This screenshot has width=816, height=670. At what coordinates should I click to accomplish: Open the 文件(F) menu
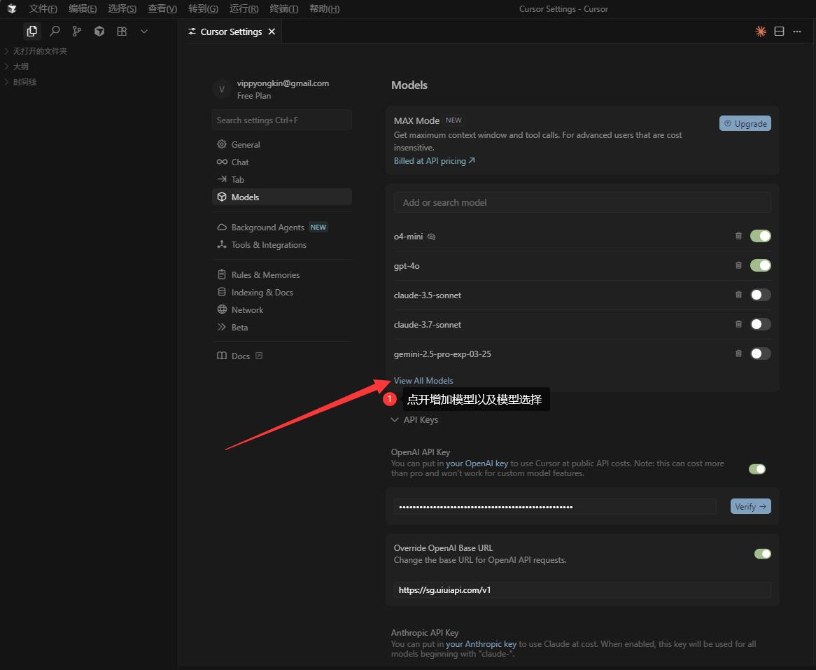[43, 9]
